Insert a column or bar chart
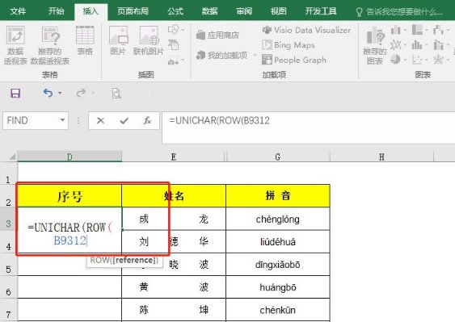Viewport: 455px width, 322px height. (x=395, y=30)
